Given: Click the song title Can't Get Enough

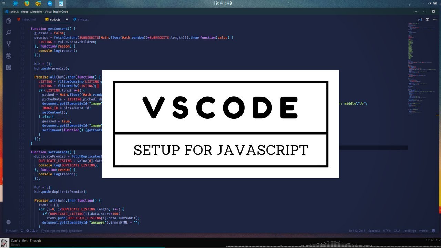Looking at the screenshot, I should tap(26, 241).
